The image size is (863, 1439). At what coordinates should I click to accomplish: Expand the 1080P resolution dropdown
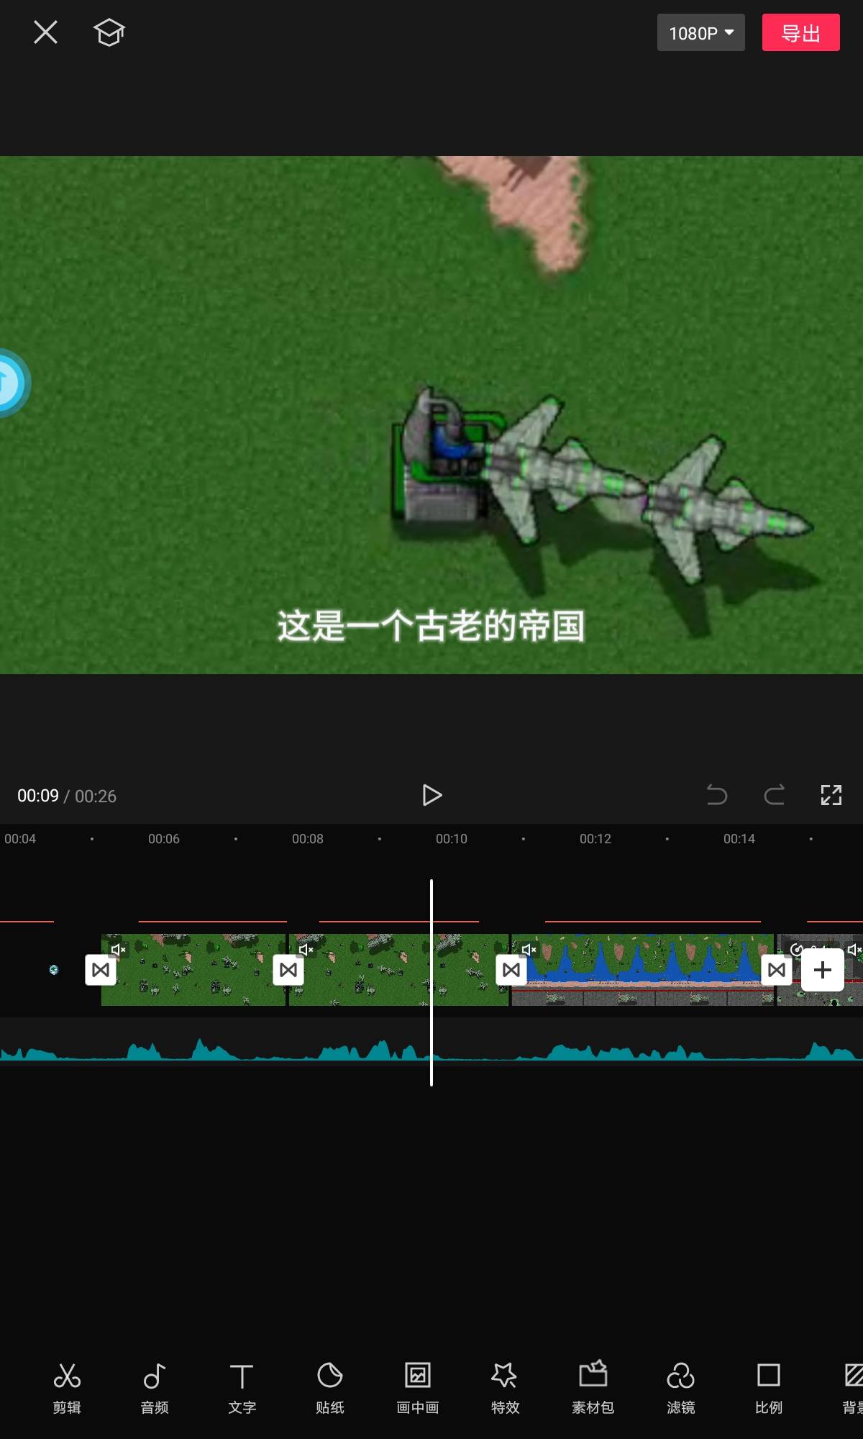point(700,33)
